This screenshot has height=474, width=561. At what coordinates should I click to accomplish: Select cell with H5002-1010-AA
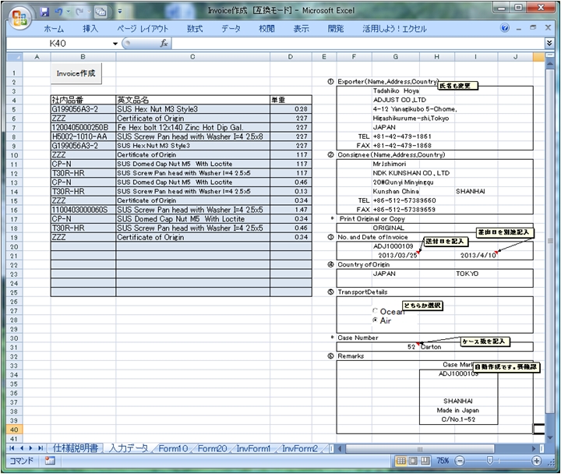[83, 136]
